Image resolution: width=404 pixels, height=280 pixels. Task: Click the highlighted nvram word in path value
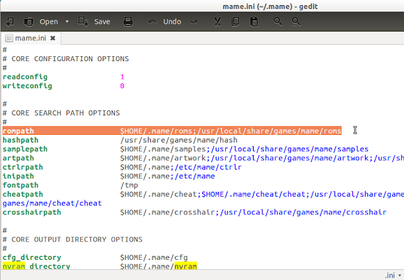[186, 266]
